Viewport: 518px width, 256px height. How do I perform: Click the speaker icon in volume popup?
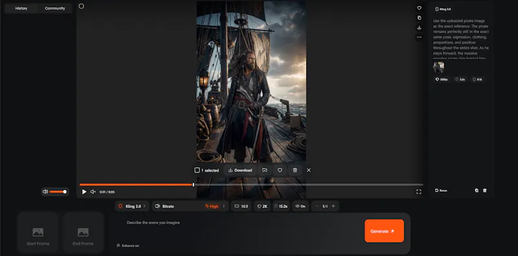(45, 191)
